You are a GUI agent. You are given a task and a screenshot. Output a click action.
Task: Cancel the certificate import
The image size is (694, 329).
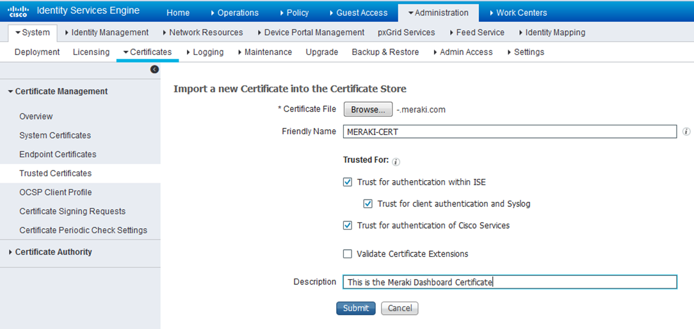tap(399, 309)
